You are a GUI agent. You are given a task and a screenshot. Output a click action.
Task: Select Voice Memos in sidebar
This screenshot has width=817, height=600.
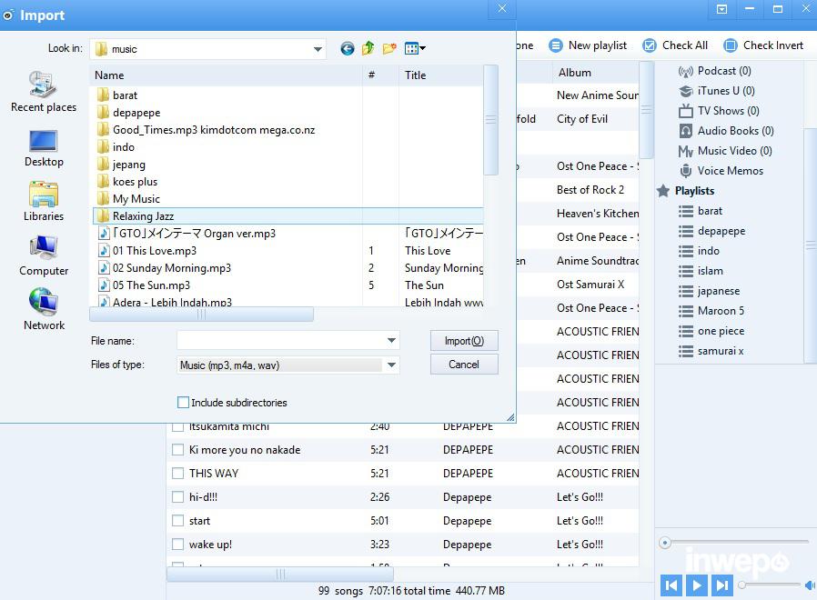point(730,171)
